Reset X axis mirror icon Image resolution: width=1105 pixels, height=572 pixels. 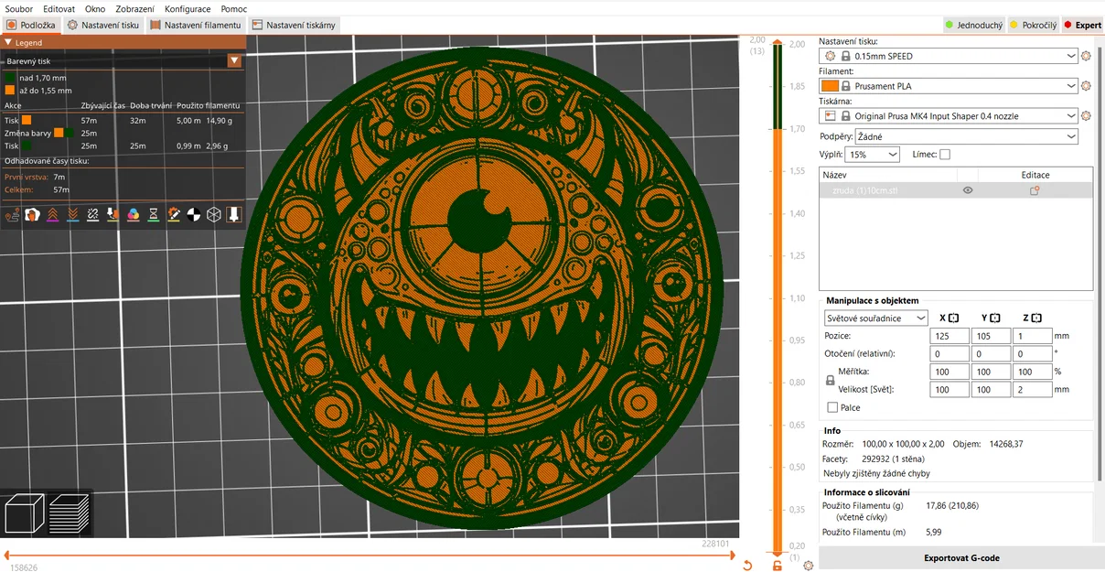[953, 318]
